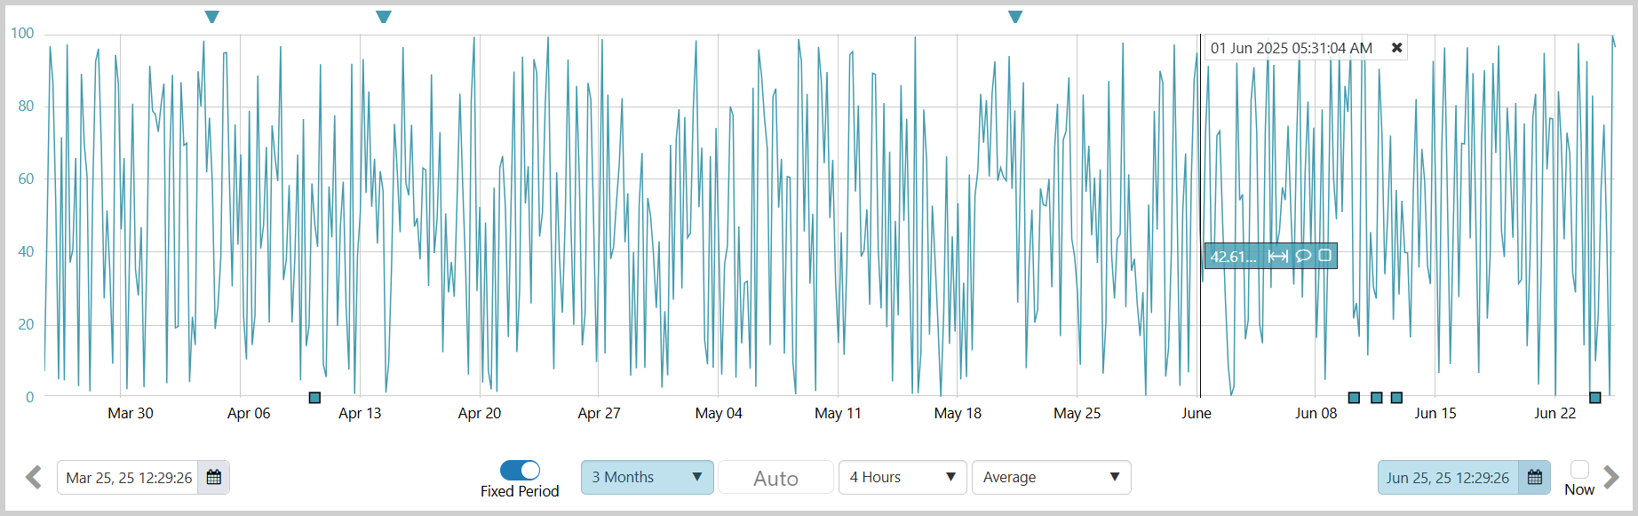Click the square icon on value tag
This screenshot has width=1638, height=516.
point(1324,256)
